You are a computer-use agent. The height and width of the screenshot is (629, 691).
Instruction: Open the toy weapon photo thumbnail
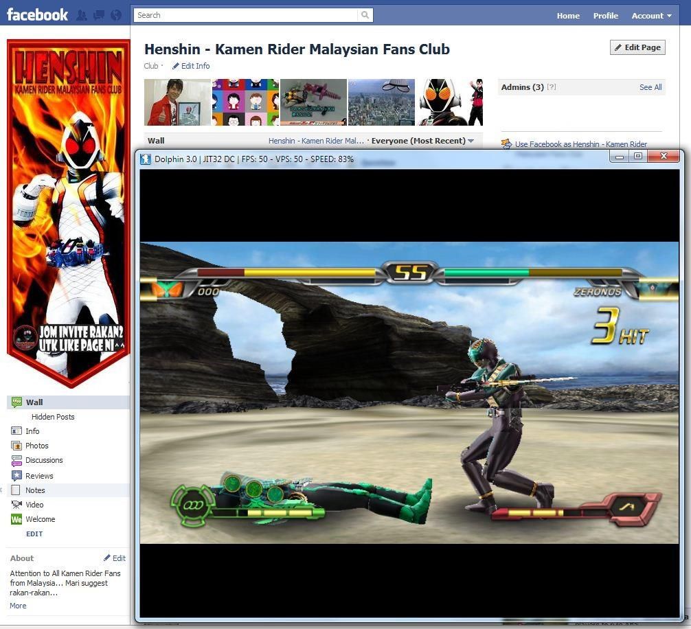313,102
